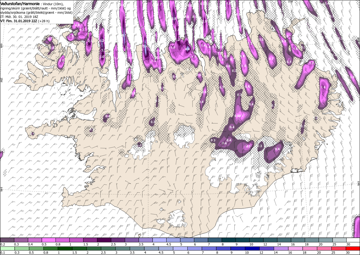Choose lower legend swatch between 4 and 4.5
This screenshot has width=360, height=255.
[151, 249]
